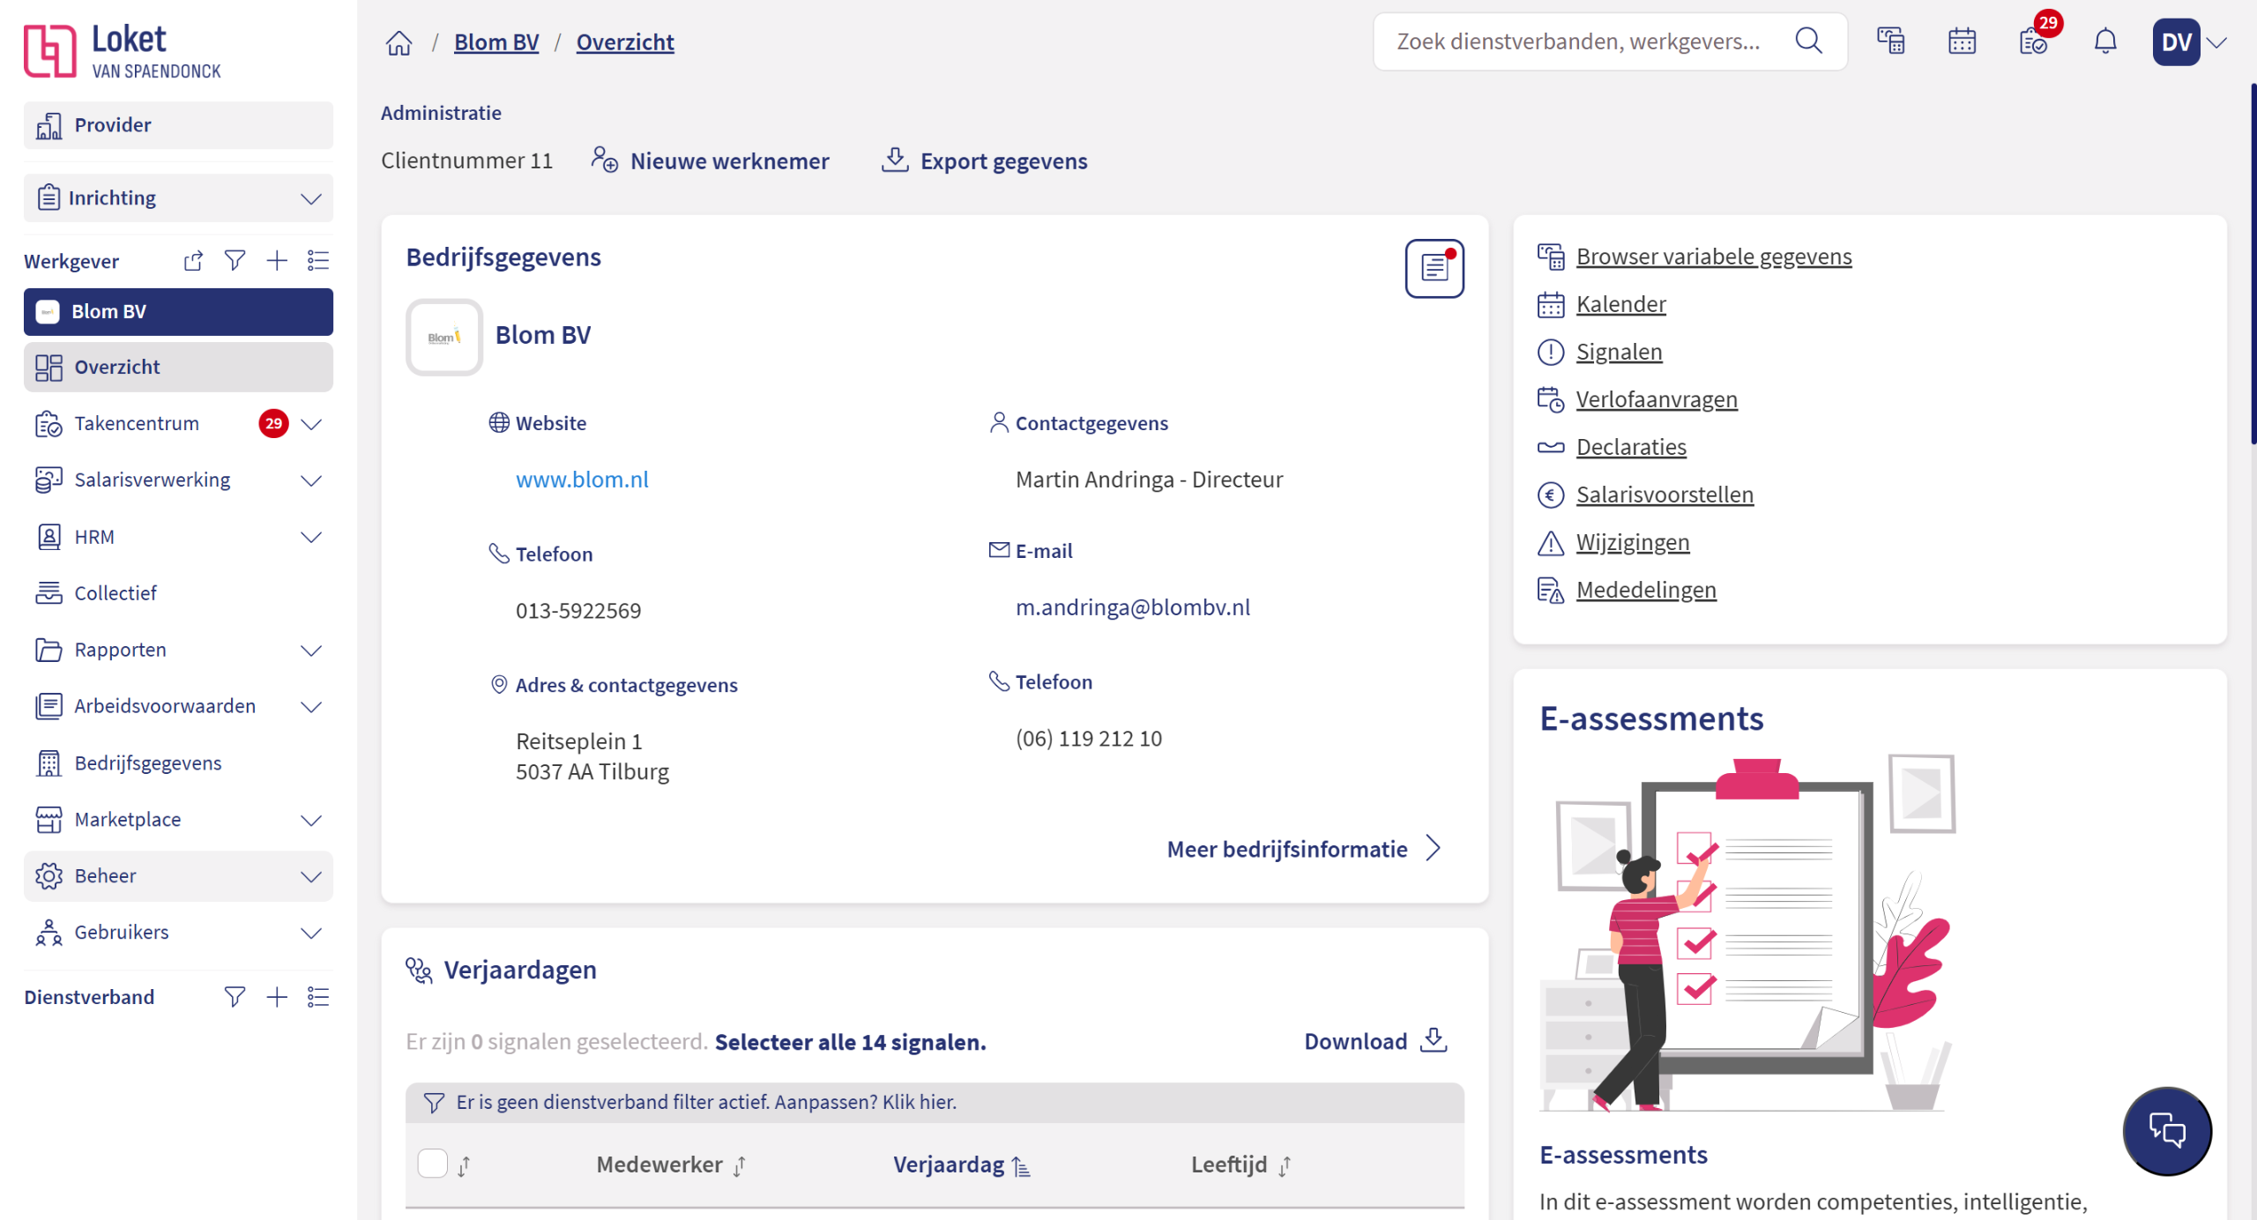2257x1220 pixels.
Task: Open the notifications bell
Action: [x=2104, y=41]
